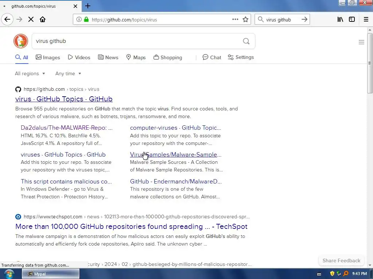Bookmark this page with the star
Screen dimensions: 373x279
coord(246,20)
